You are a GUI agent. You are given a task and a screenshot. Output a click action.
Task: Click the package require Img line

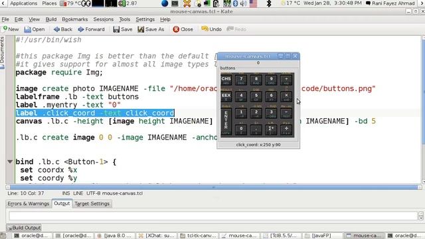point(59,72)
